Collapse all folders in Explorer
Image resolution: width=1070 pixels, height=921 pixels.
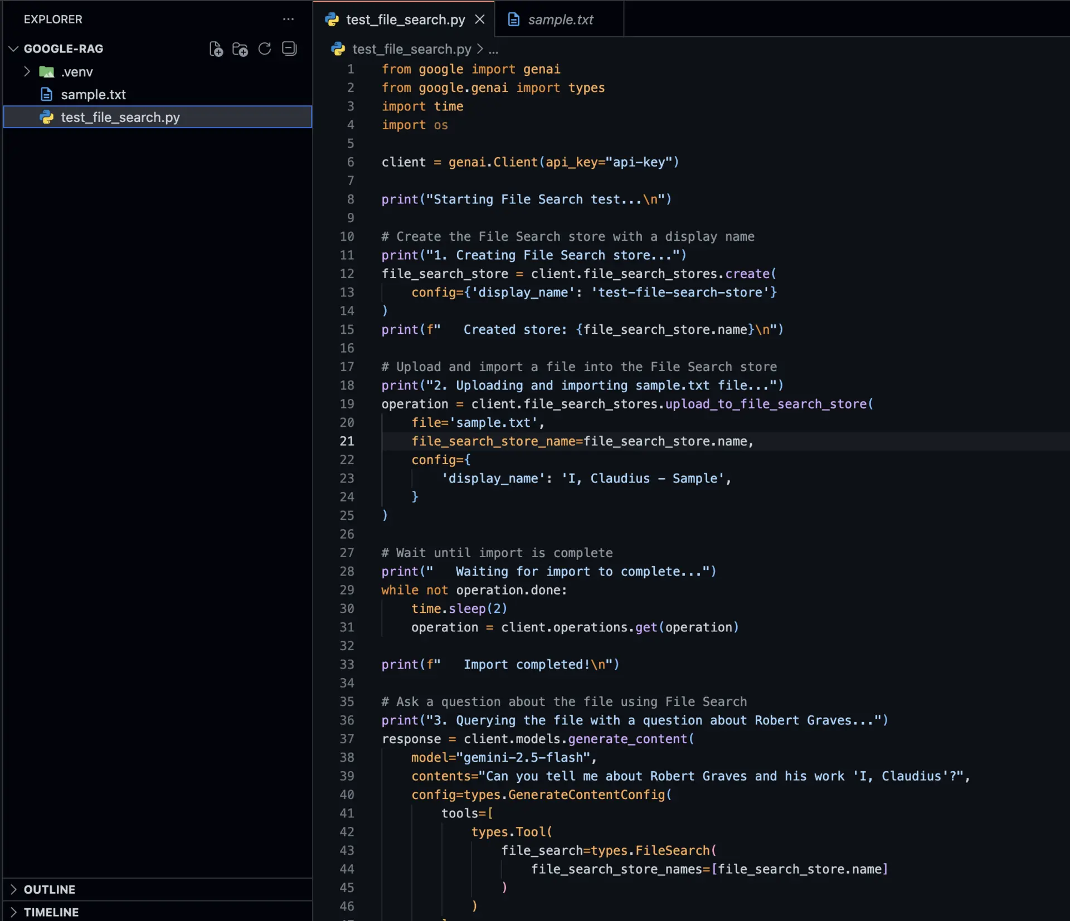[x=289, y=48]
